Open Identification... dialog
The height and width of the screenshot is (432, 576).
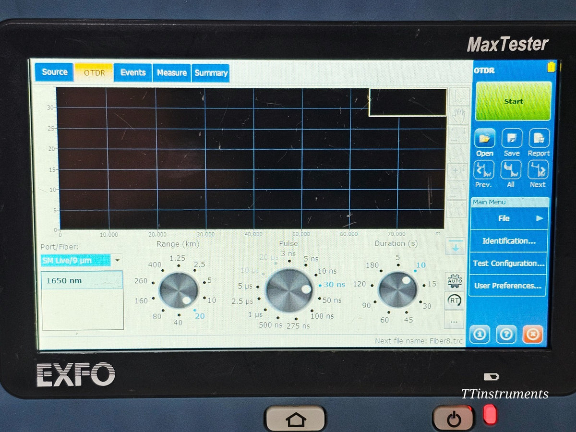(x=509, y=241)
